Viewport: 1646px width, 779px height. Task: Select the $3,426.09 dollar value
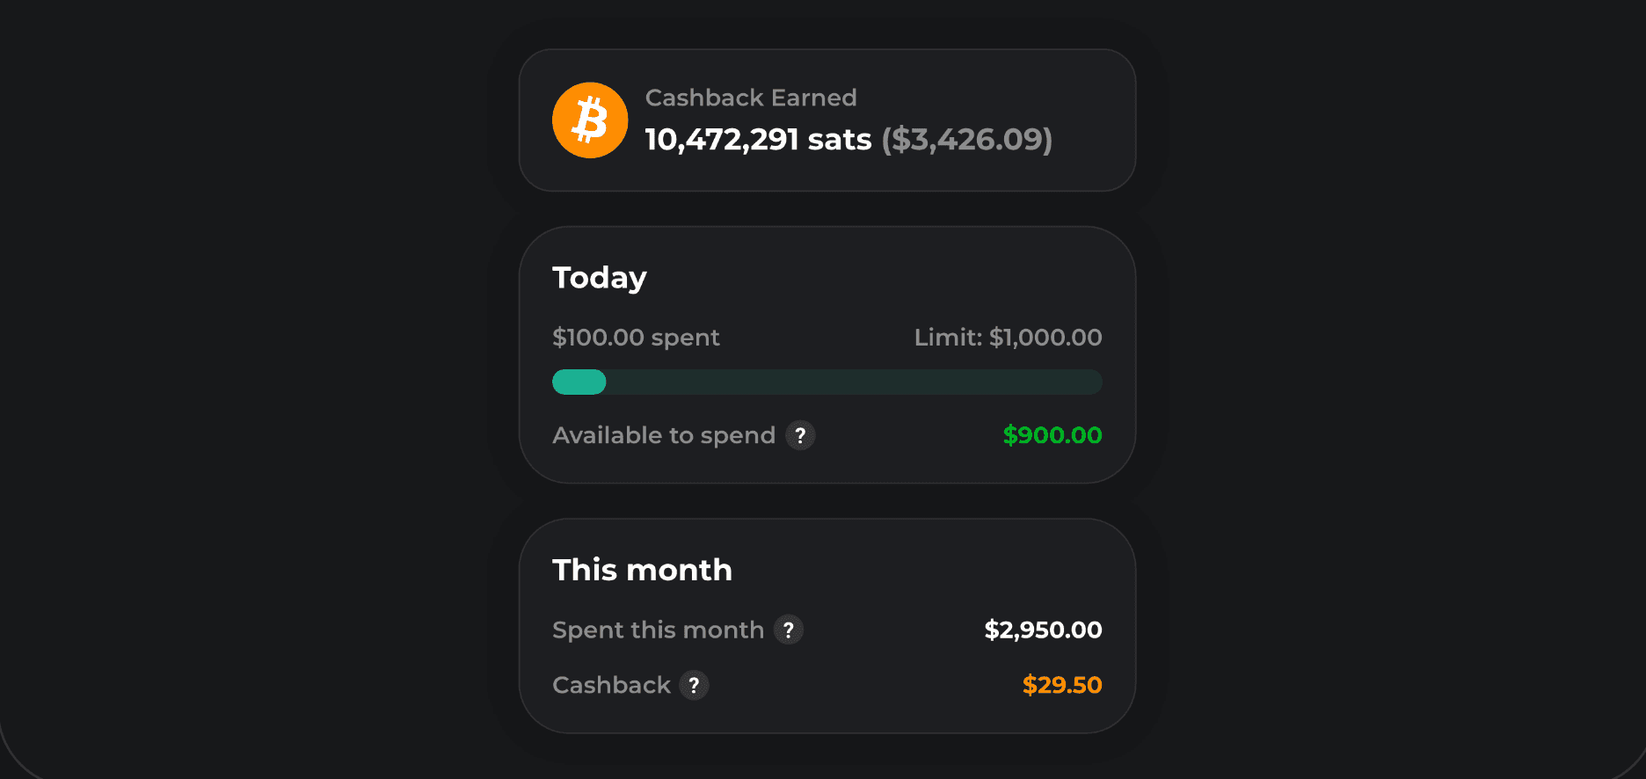point(965,139)
